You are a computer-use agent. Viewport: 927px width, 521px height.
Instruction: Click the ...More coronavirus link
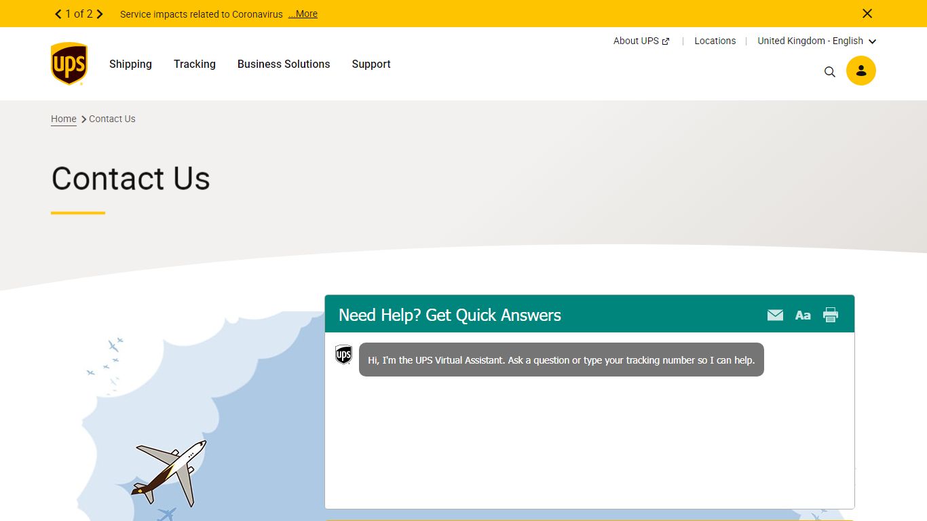tap(303, 14)
